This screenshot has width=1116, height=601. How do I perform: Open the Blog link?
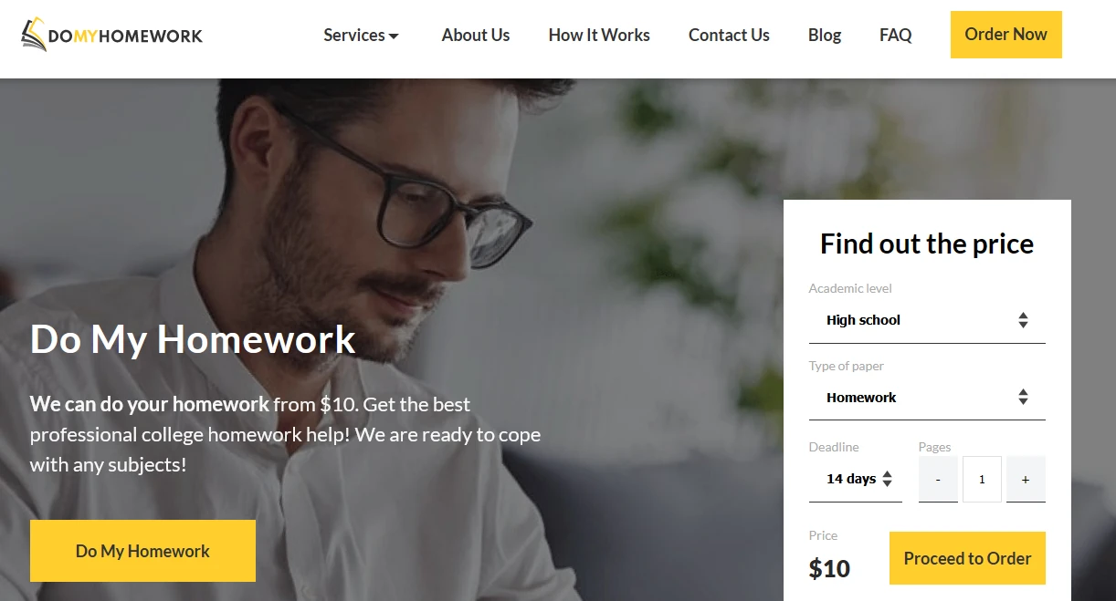[x=825, y=36]
